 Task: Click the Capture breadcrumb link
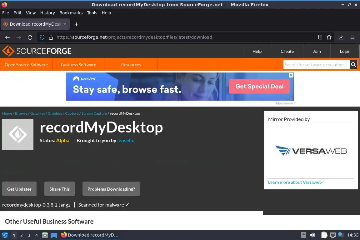[x=72, y=113]
